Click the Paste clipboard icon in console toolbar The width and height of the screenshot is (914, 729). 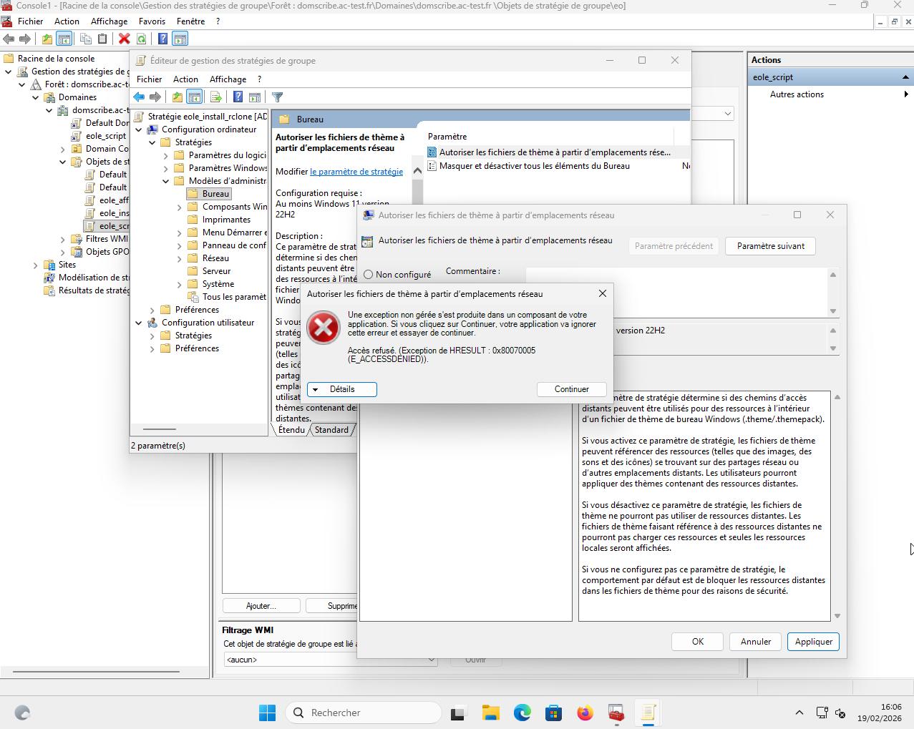pyautogui.click(x=102, y=39)
